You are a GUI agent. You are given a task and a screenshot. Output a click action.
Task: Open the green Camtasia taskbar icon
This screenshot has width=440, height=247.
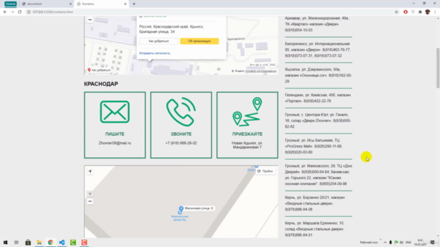(x=73, y=242)
